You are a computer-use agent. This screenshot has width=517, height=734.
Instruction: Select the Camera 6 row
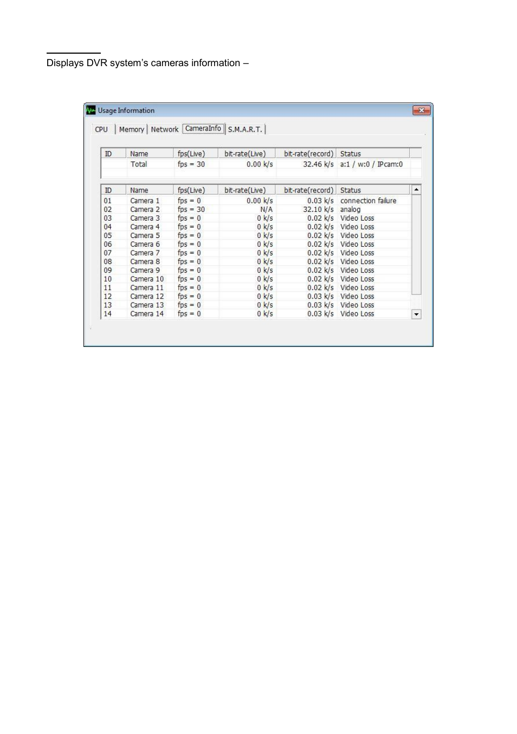pos(256,244)
